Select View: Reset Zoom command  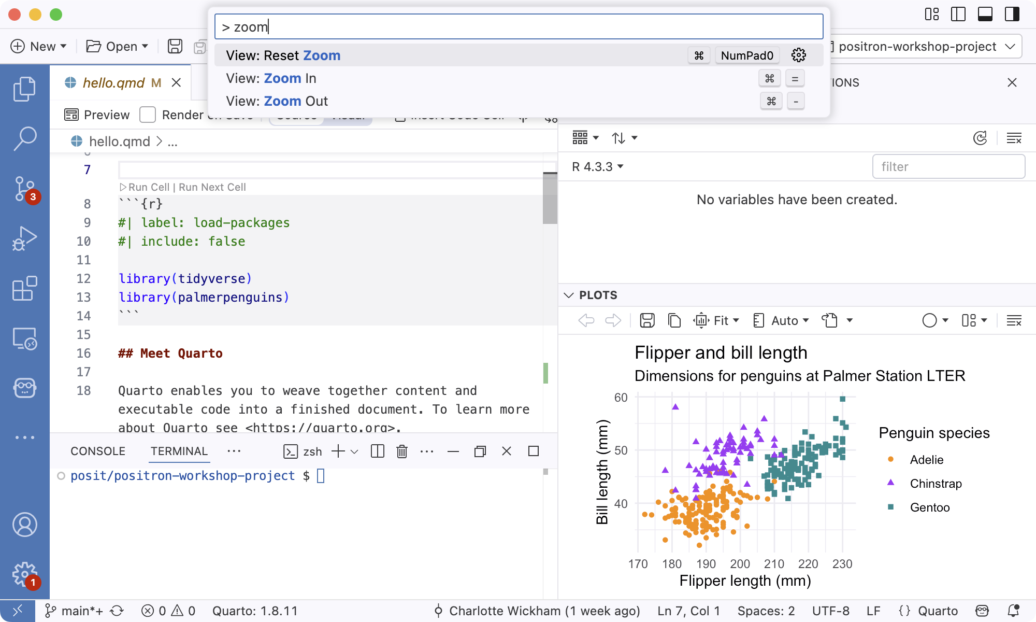(x=519, y=55)
